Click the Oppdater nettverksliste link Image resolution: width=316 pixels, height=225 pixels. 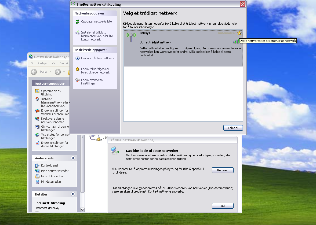96,21
